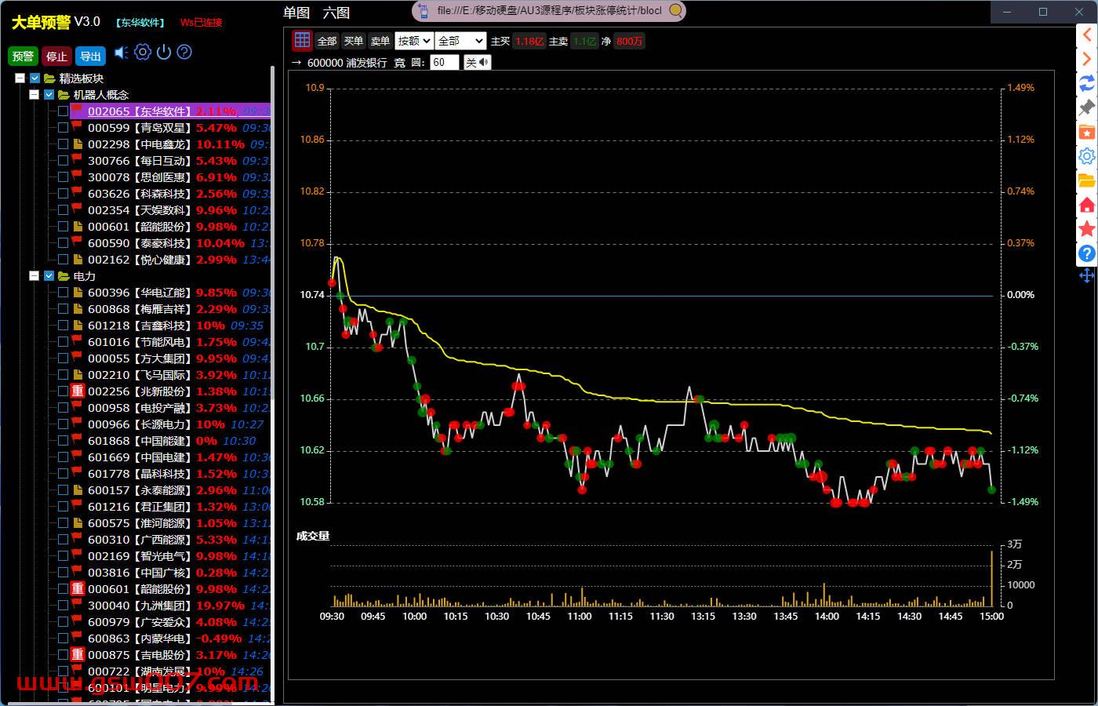
Task: Open the red home icon in sidebar
Action: pos(1086,206)
